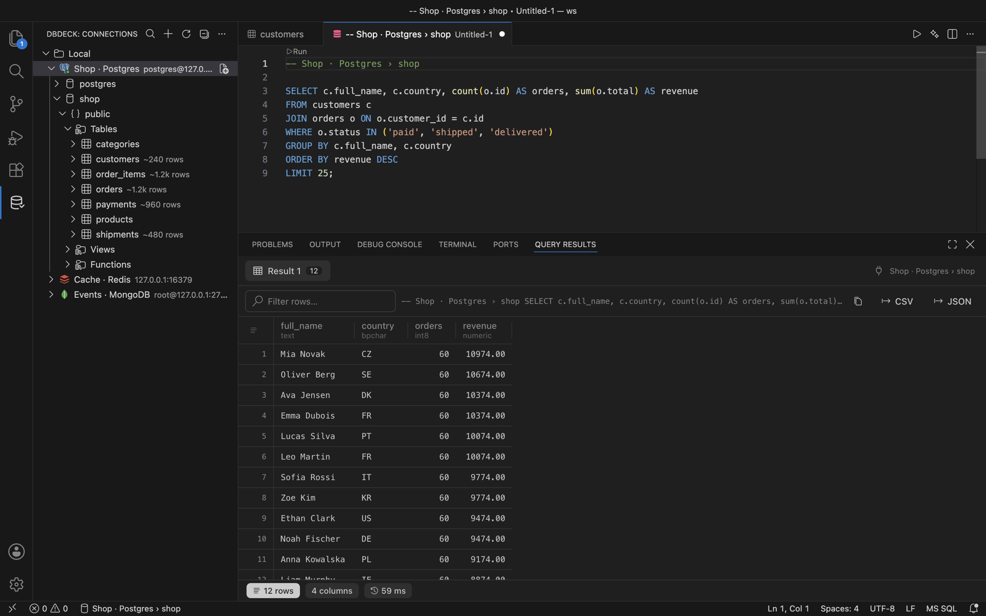Open Accounts menu in activity bar

(16, 551)
